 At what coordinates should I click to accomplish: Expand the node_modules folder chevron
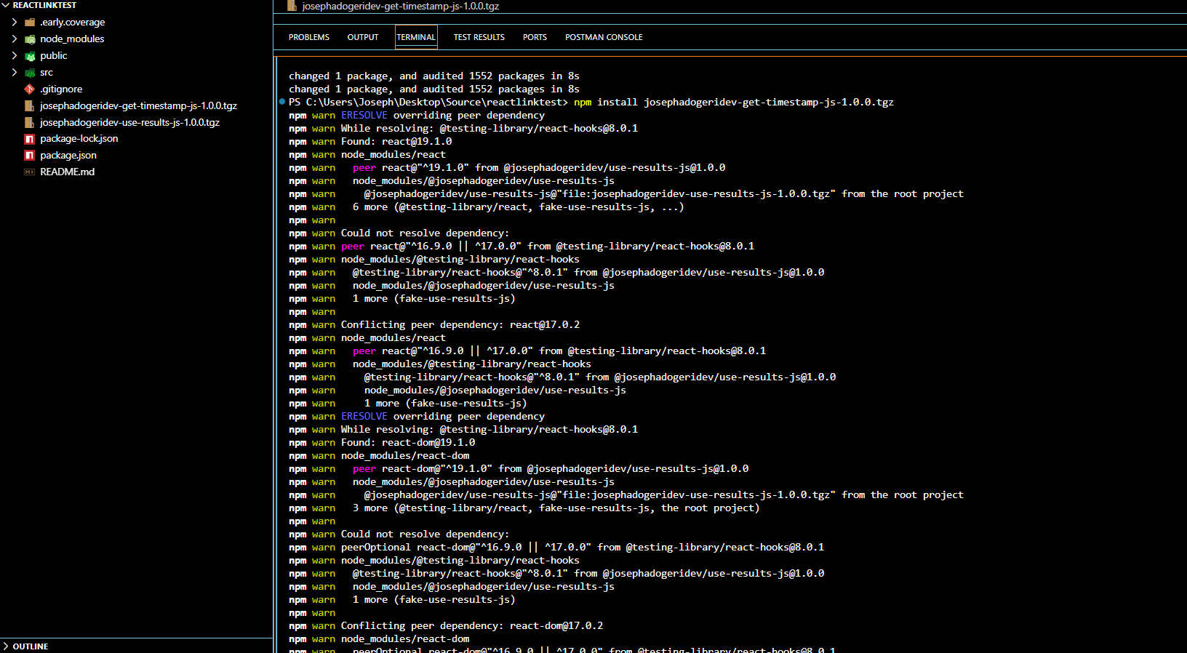[x=15, y=39]
